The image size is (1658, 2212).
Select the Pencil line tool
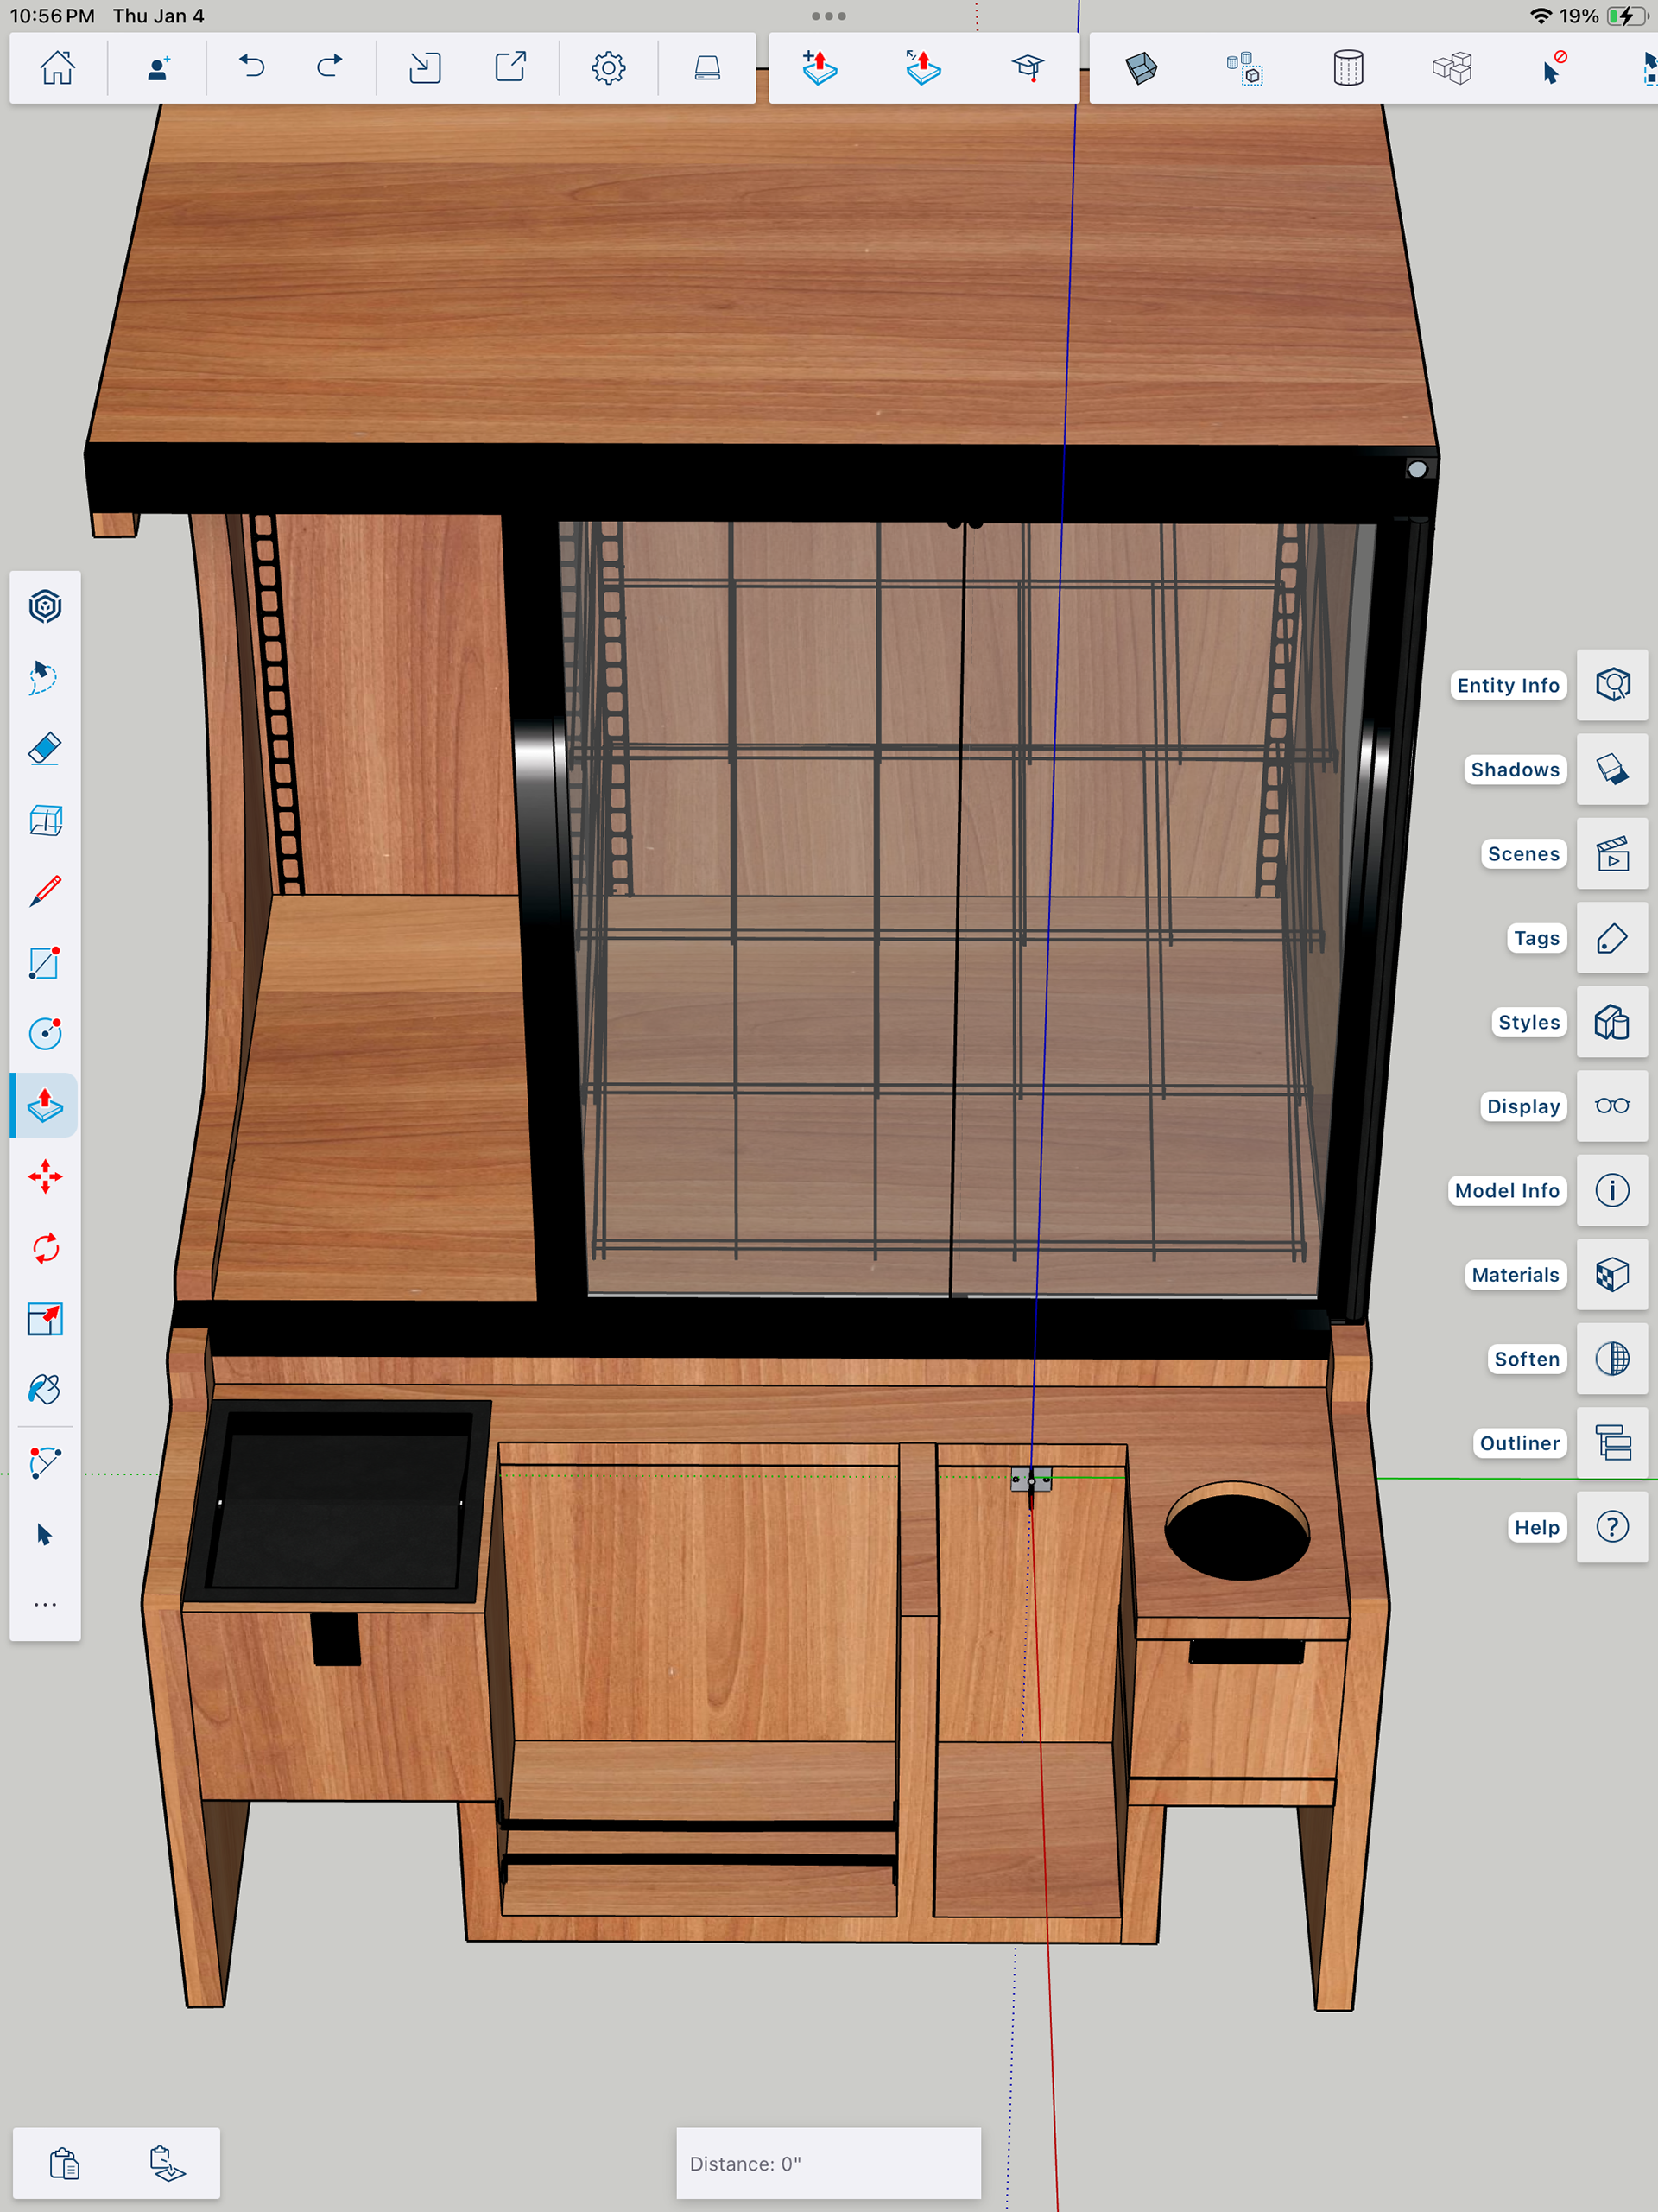45,890
